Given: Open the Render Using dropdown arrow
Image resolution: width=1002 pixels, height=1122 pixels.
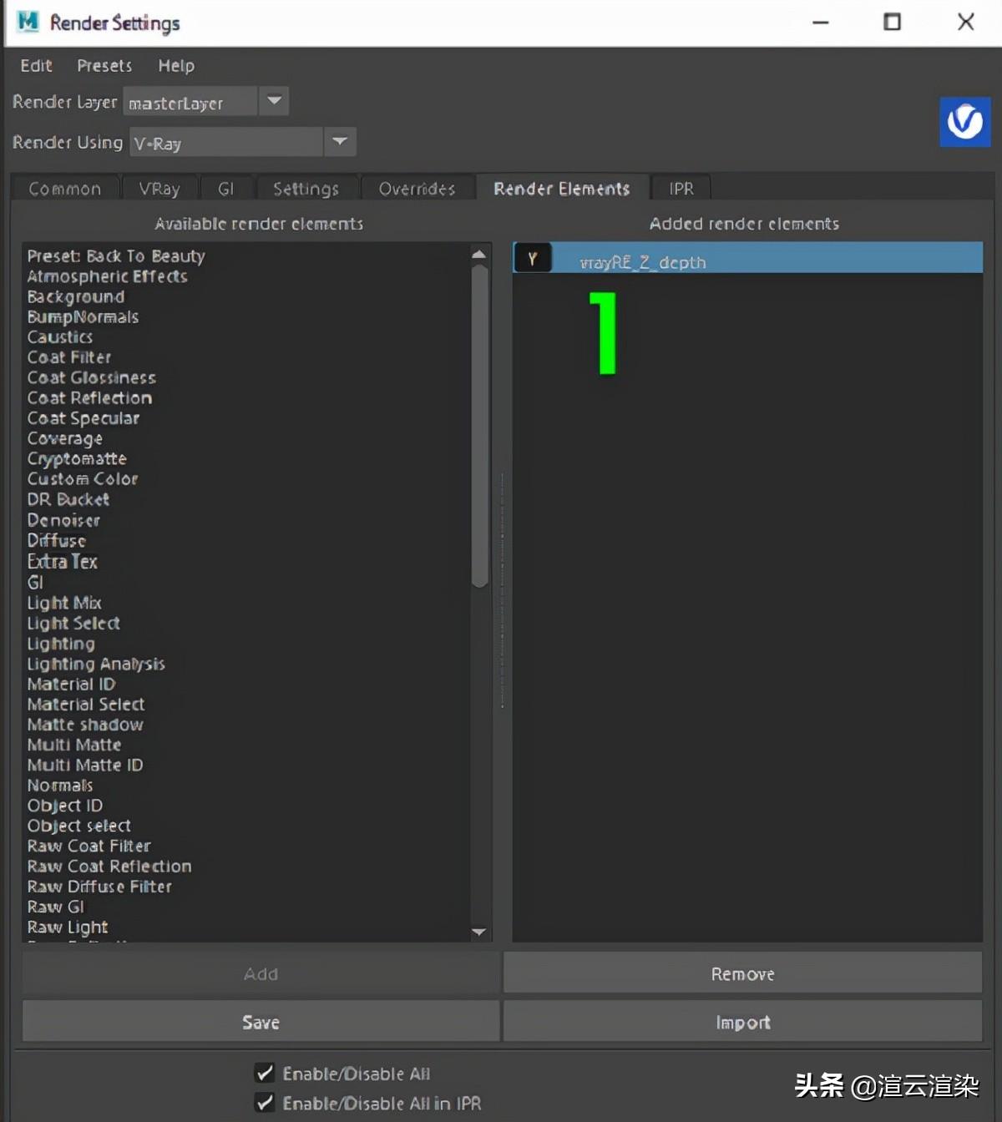Looking at the screenshot, I should (x=339, y=141).
